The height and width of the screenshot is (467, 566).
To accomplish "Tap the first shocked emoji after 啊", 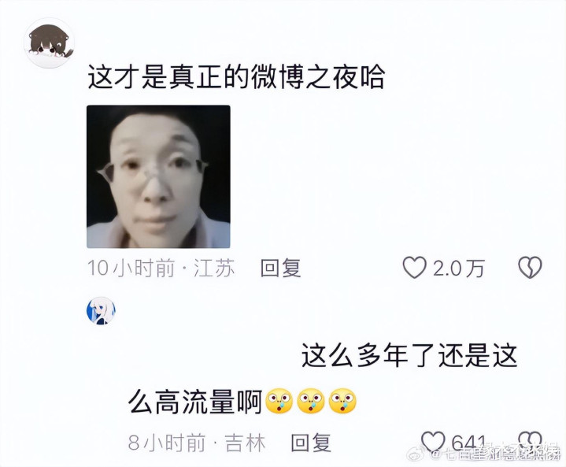I will (x=279, y=401).
